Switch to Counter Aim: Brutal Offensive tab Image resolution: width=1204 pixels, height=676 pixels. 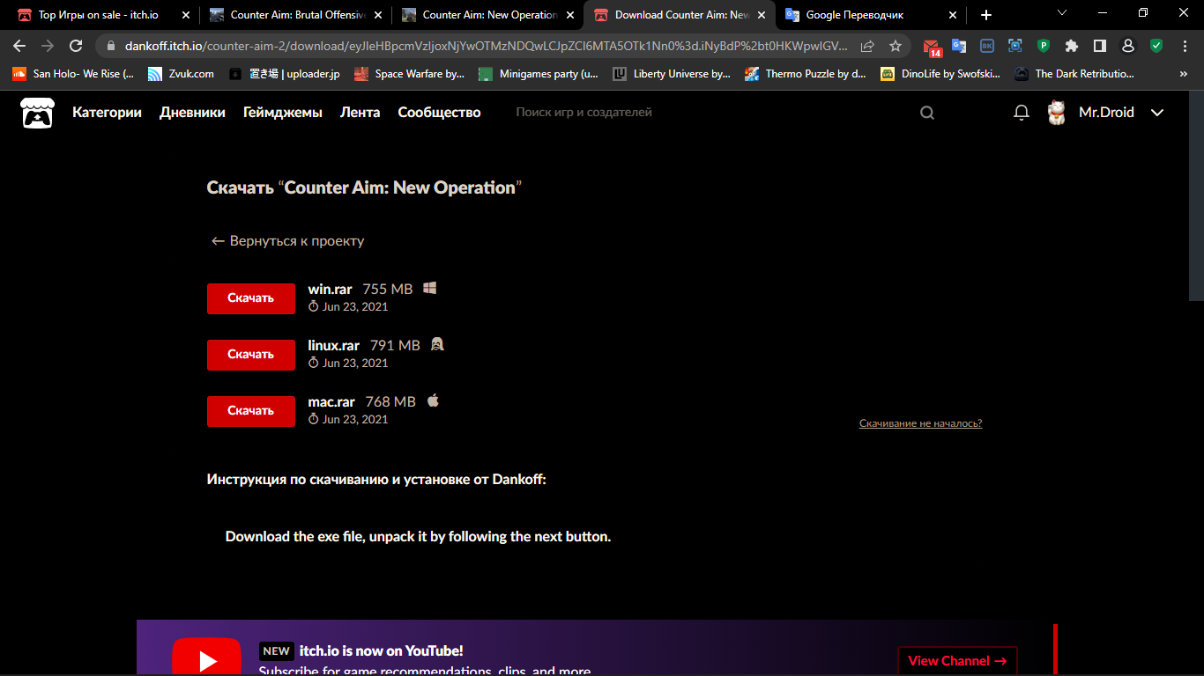pos(295,15)
